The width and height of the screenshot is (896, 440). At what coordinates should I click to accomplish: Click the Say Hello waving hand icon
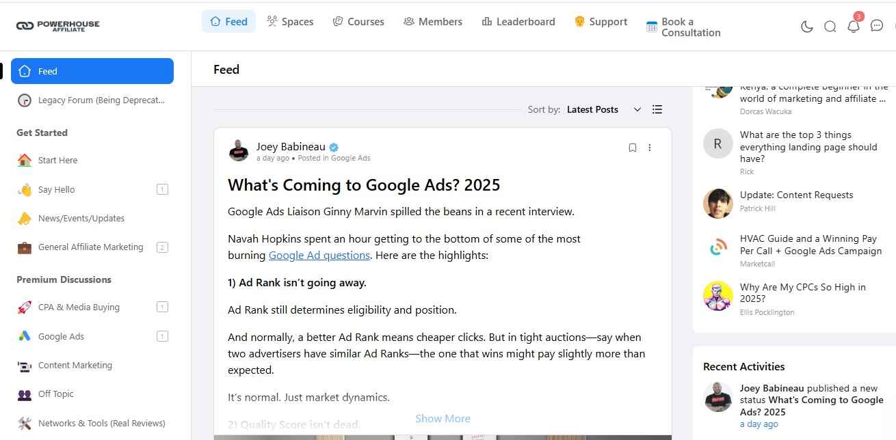25,189
